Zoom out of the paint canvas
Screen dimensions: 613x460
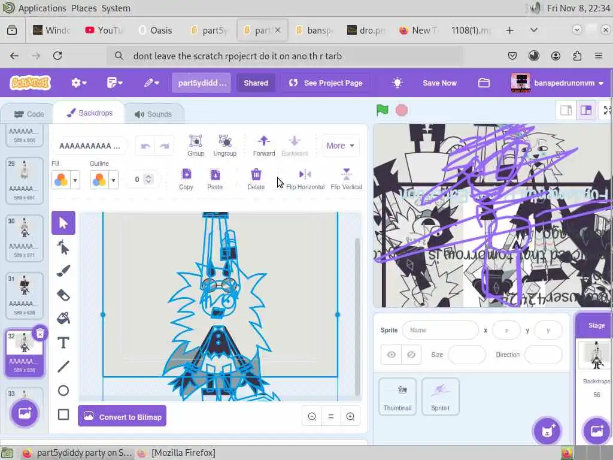click(x=312, y=417)
